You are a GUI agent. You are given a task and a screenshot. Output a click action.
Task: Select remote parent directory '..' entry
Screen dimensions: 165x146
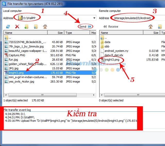[103, 38]
